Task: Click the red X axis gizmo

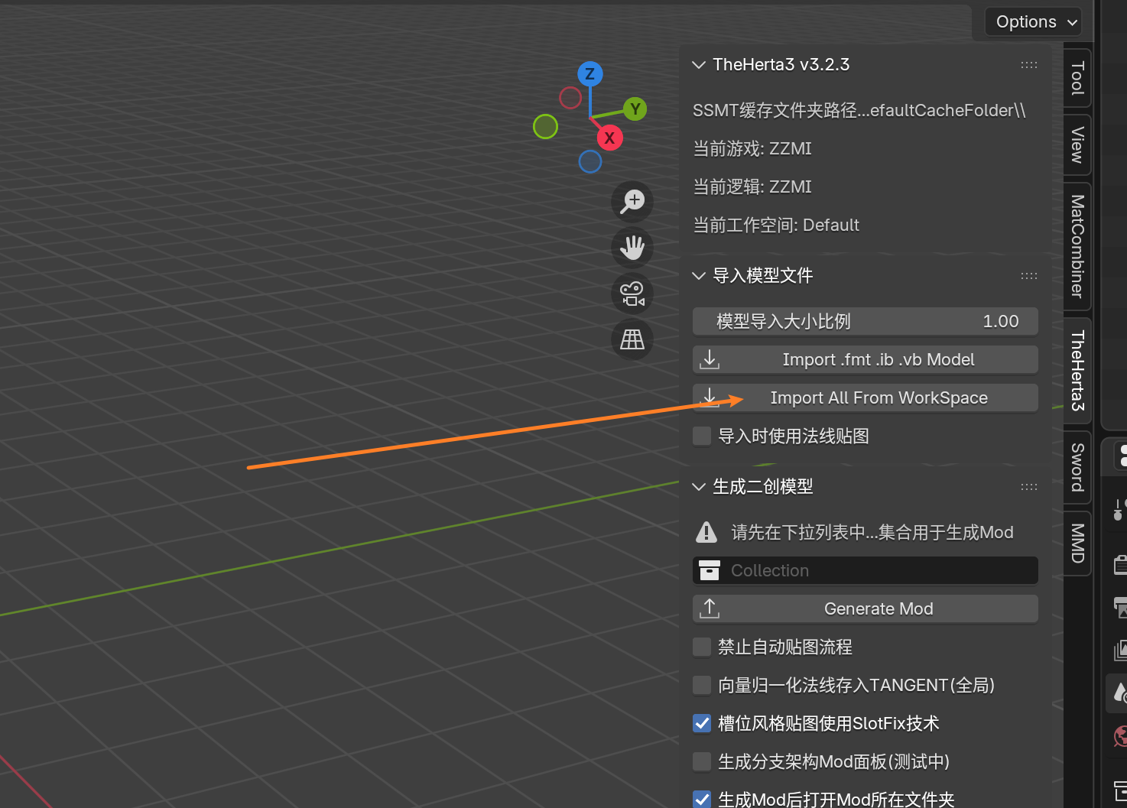Action: pyautogui.click(x=609, y=138)
